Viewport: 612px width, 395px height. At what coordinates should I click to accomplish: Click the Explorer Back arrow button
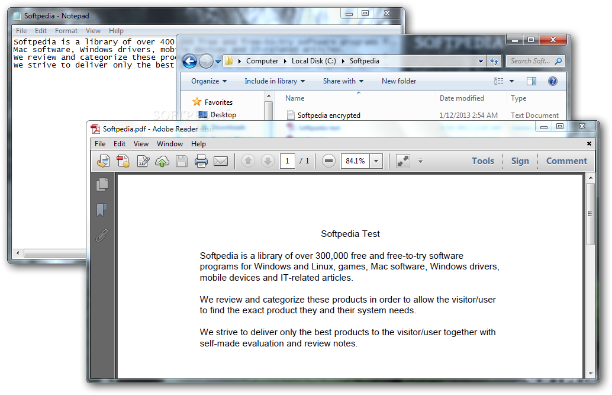pos(190,62)
